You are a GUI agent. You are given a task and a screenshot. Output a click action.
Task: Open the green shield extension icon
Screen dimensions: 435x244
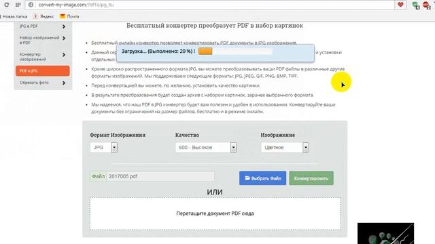click(415, 5)
